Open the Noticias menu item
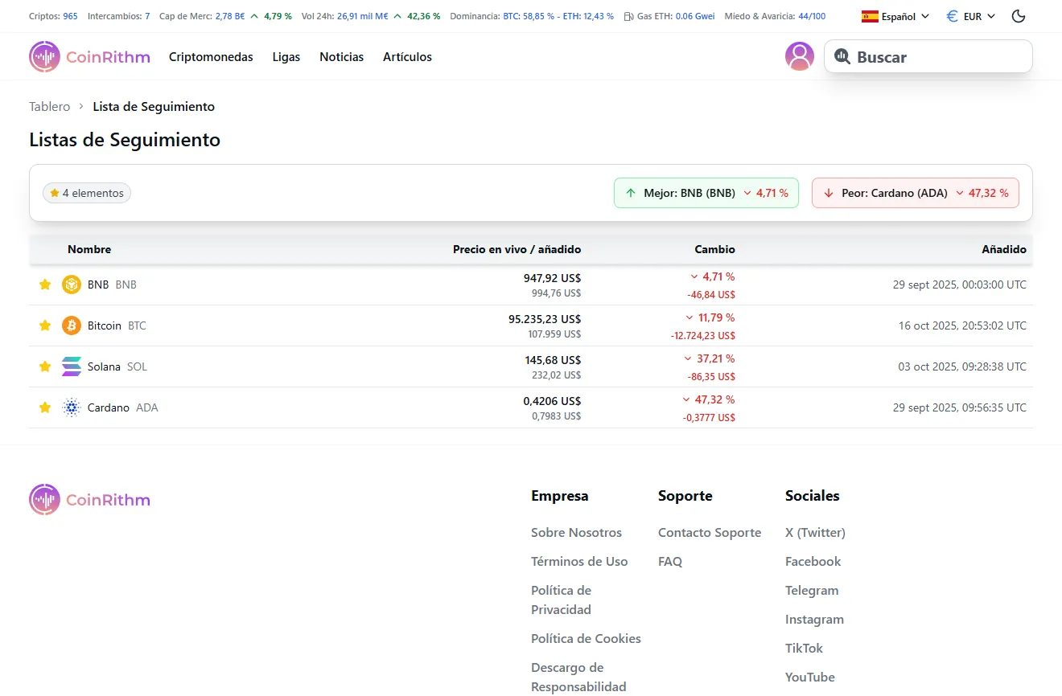Image resolution: width=1062 pixels, height=696 pixels. tap(341, 56)
